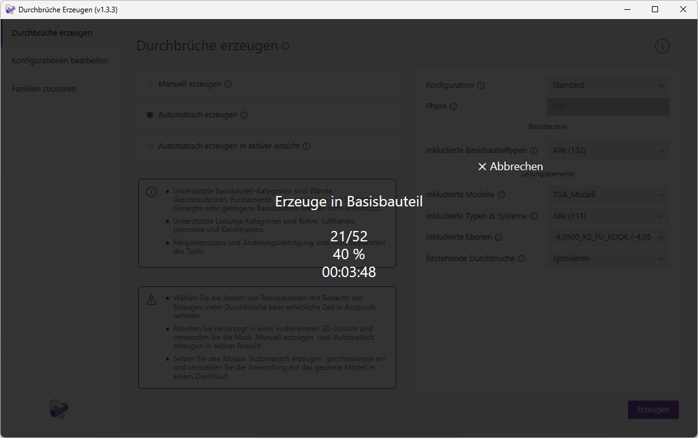Click the elapsed time display 00:03:48
Image resolution: width=698 pixels, height=438 pixels.
350,272
